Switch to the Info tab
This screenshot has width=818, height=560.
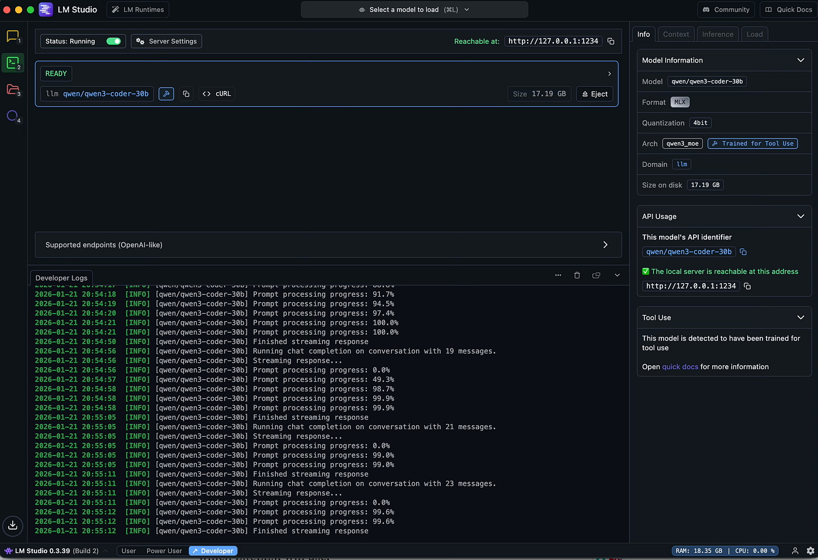pos(643,34)
